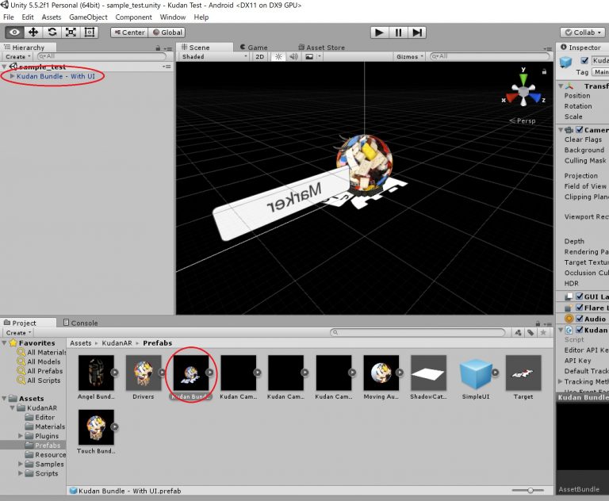Expand Kudan Bundle - With UI in Hierarchy
This screenshot has height=501, width=609.
(12, 76)
